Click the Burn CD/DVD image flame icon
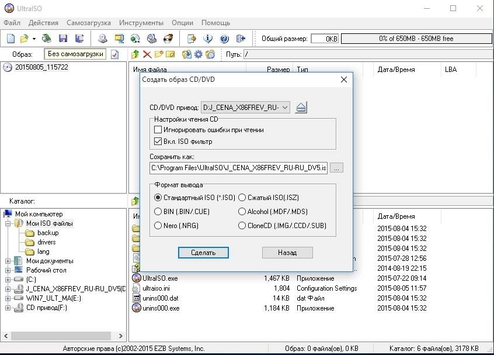The image size is (494, 355). tap(168, 39)
